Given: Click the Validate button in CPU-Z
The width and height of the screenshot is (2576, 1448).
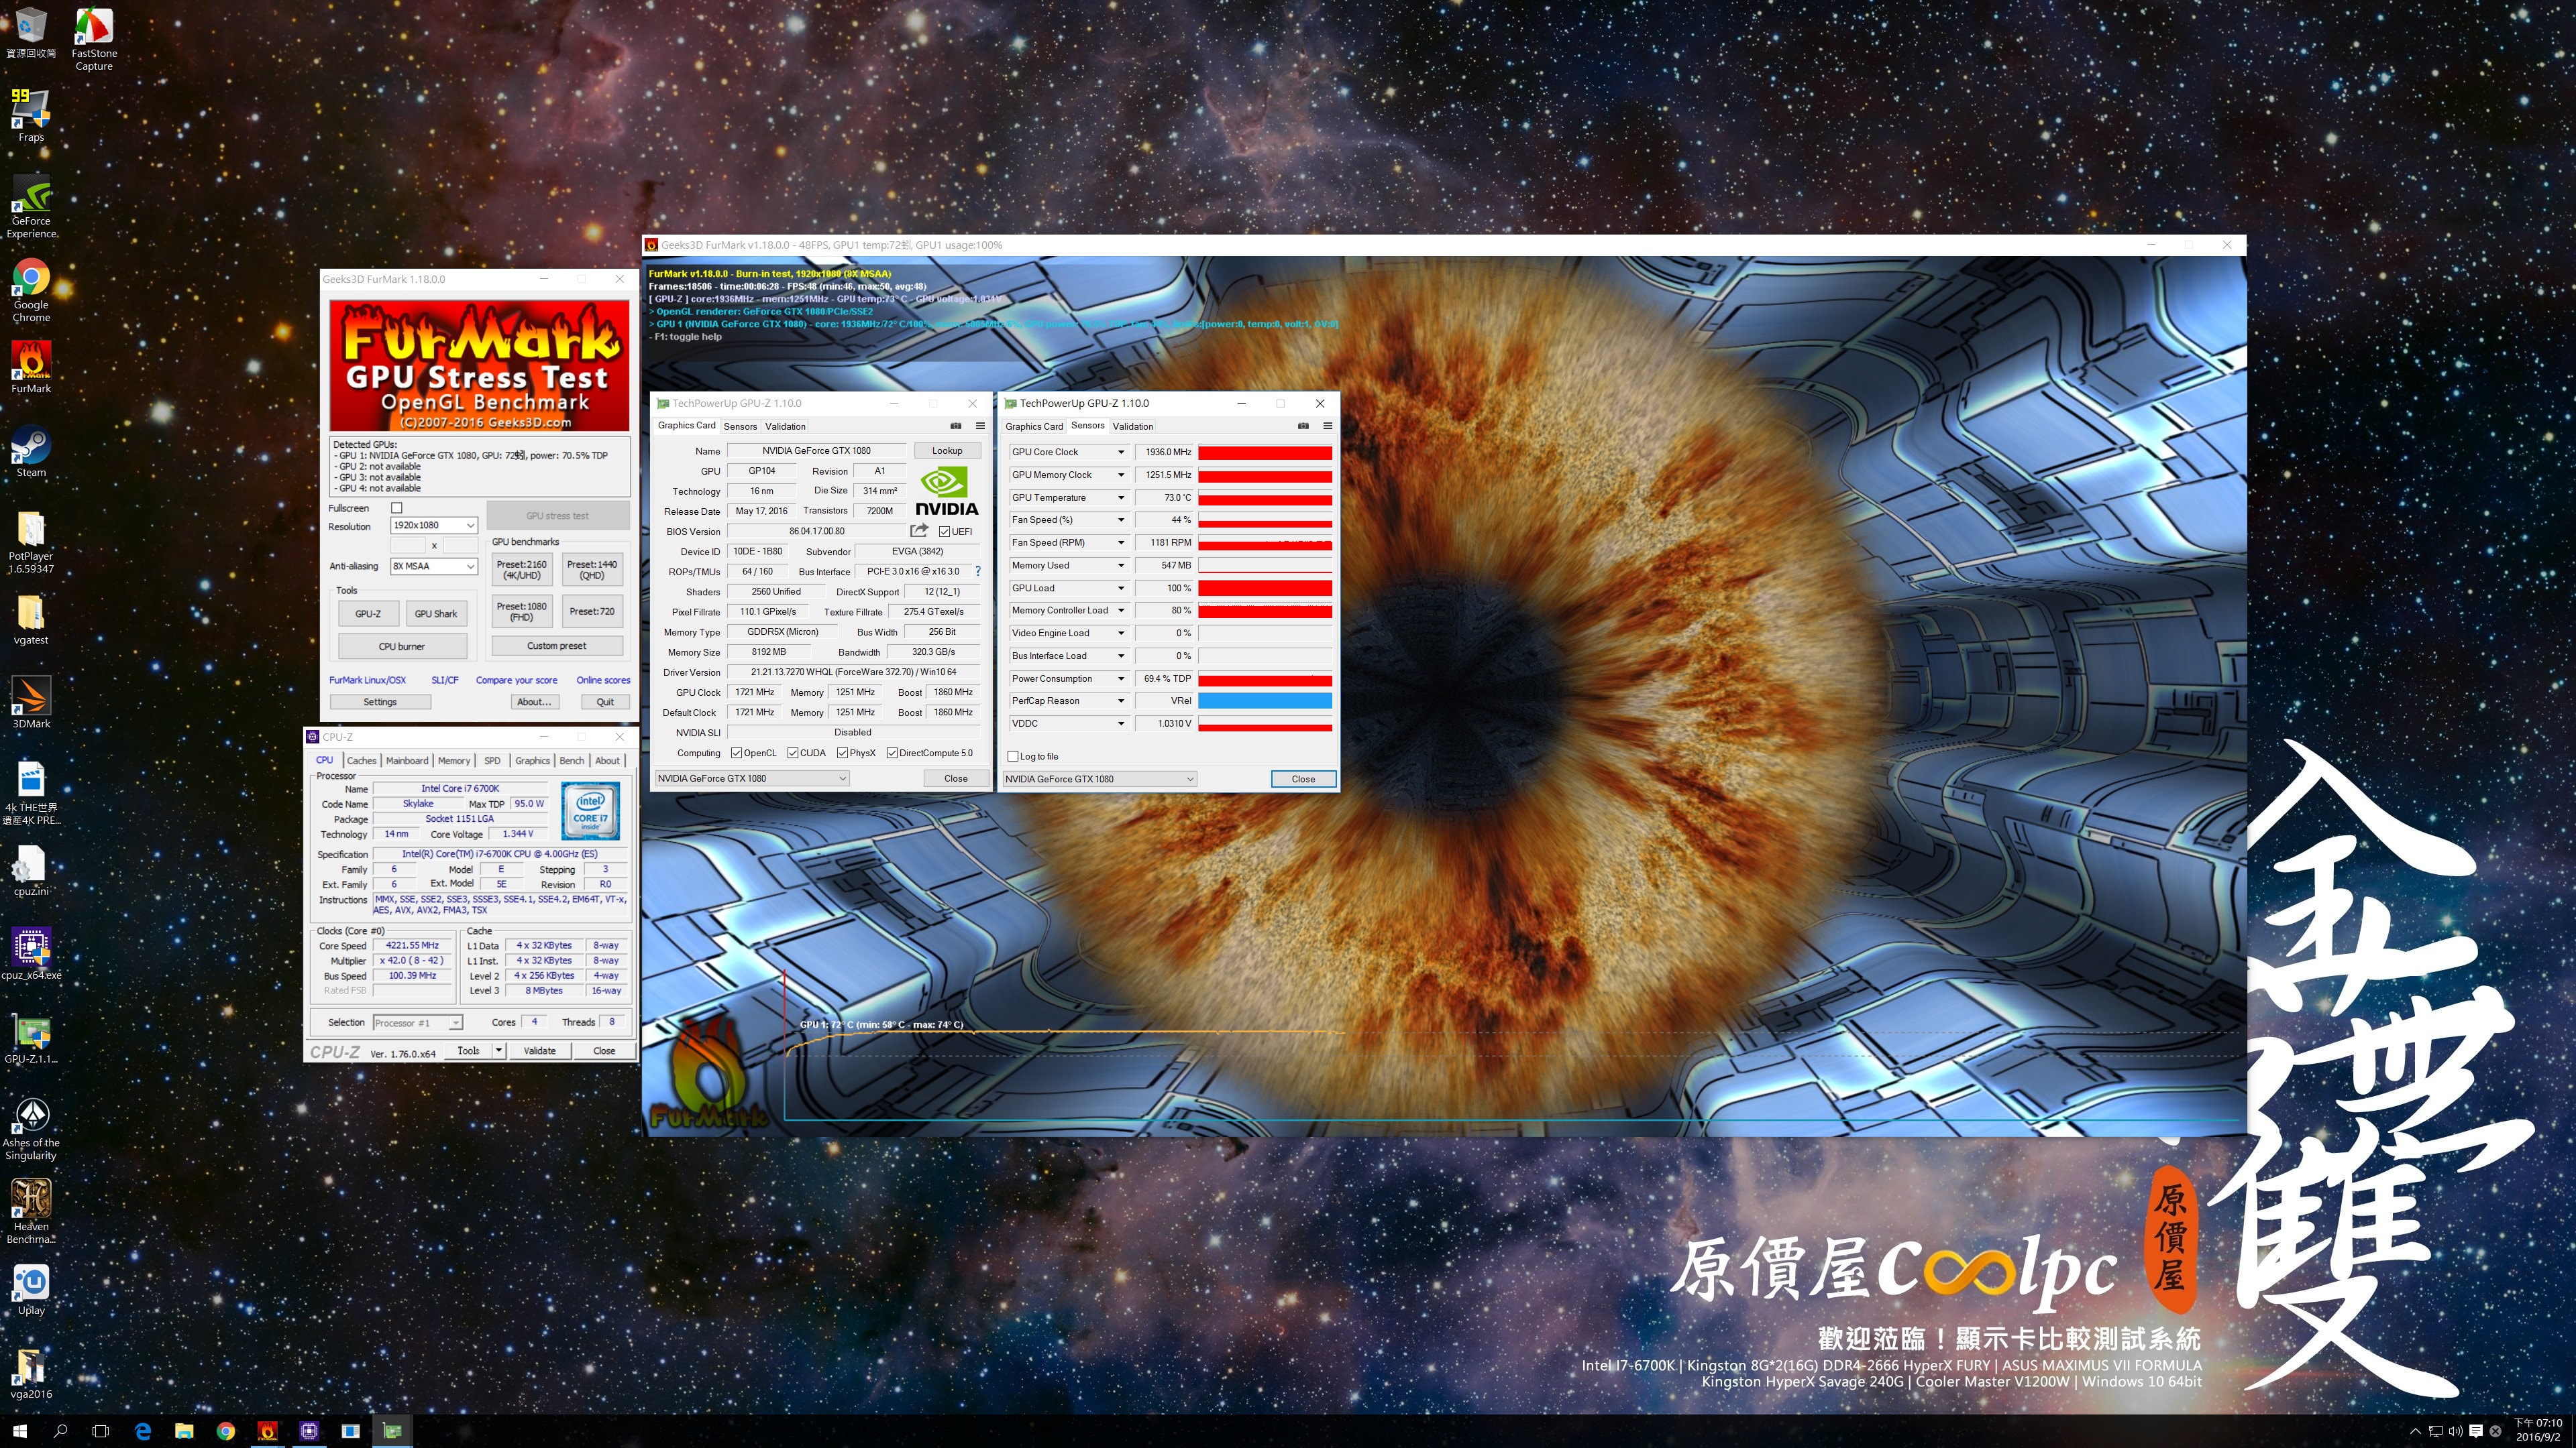Looking at the screenshot, I should pos(540,1050).
